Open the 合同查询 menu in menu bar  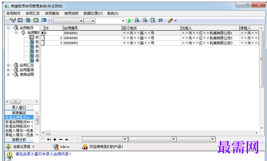coord(52,13)
